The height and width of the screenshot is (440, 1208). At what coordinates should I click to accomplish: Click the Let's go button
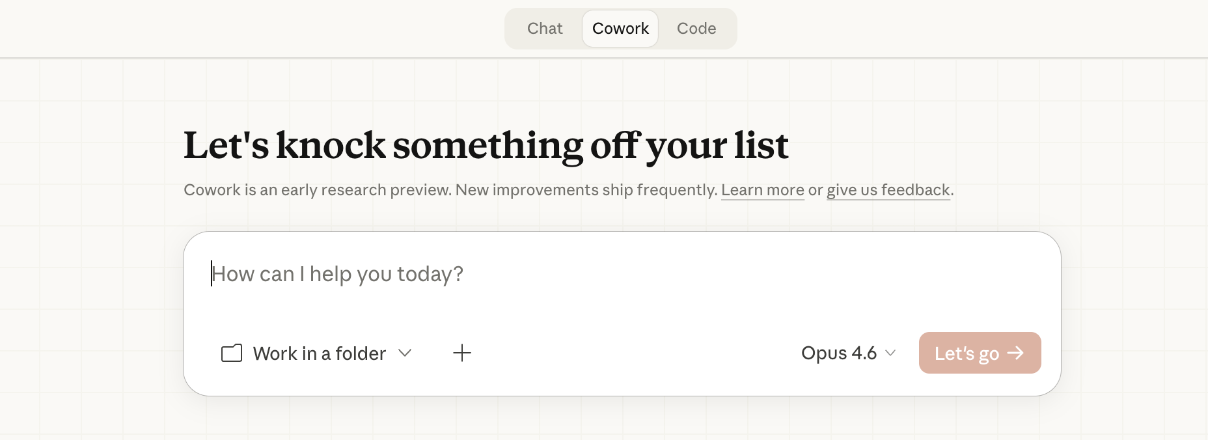[x=980, y=353]
